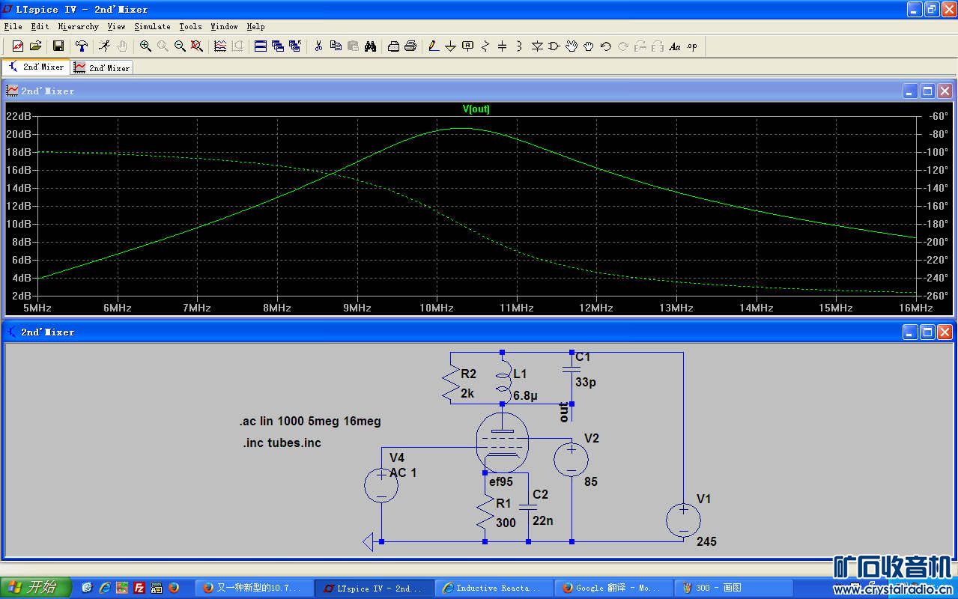Select the Inductor component tool

point(519,46)
